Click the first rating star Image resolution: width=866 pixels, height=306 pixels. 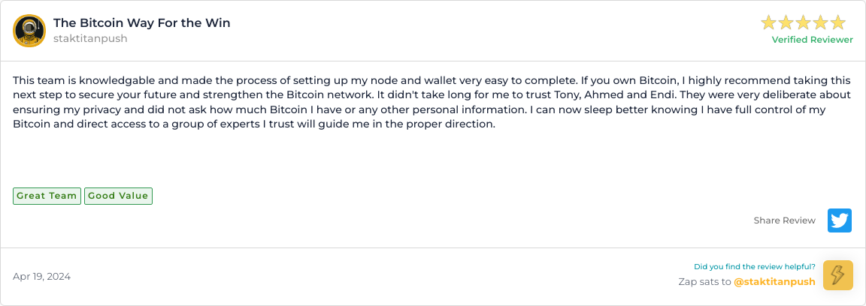click(x=769, y=22)
